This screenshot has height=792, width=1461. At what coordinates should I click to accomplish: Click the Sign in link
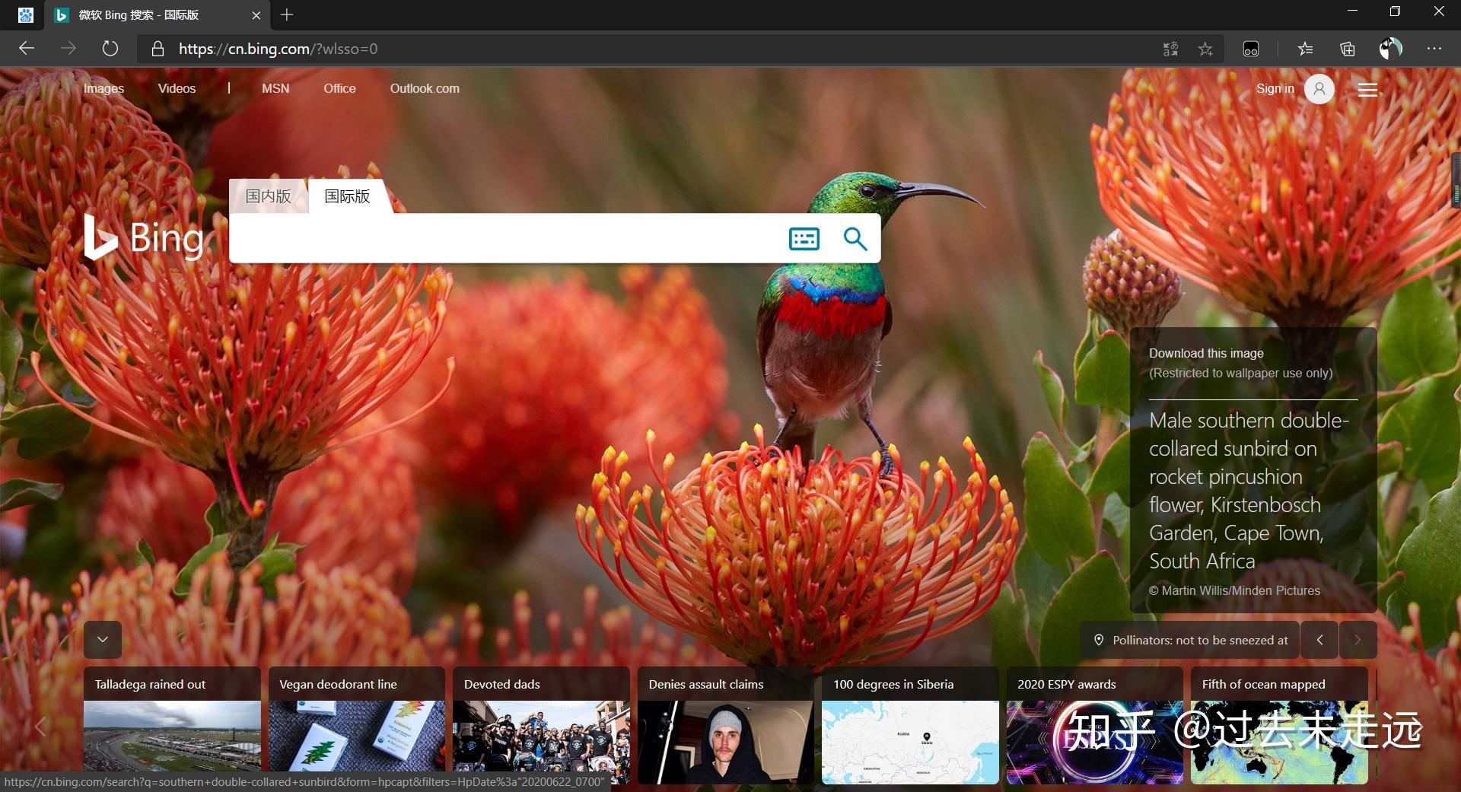[1275, 88]
